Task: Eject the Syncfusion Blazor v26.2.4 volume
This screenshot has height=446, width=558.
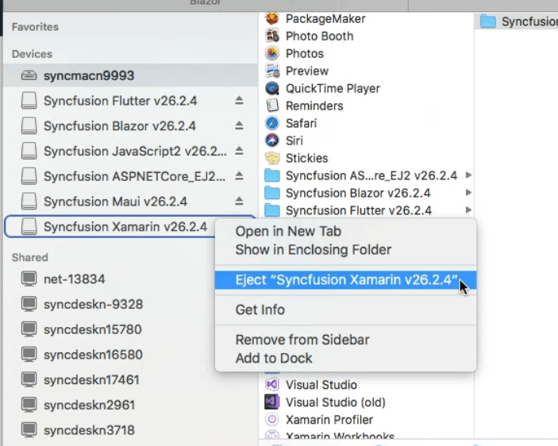Action: tap(239, 125)
